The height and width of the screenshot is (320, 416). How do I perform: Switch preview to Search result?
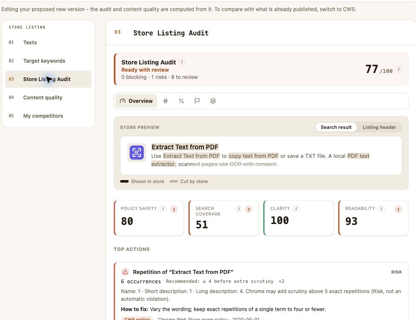click(x=336, y=127)
